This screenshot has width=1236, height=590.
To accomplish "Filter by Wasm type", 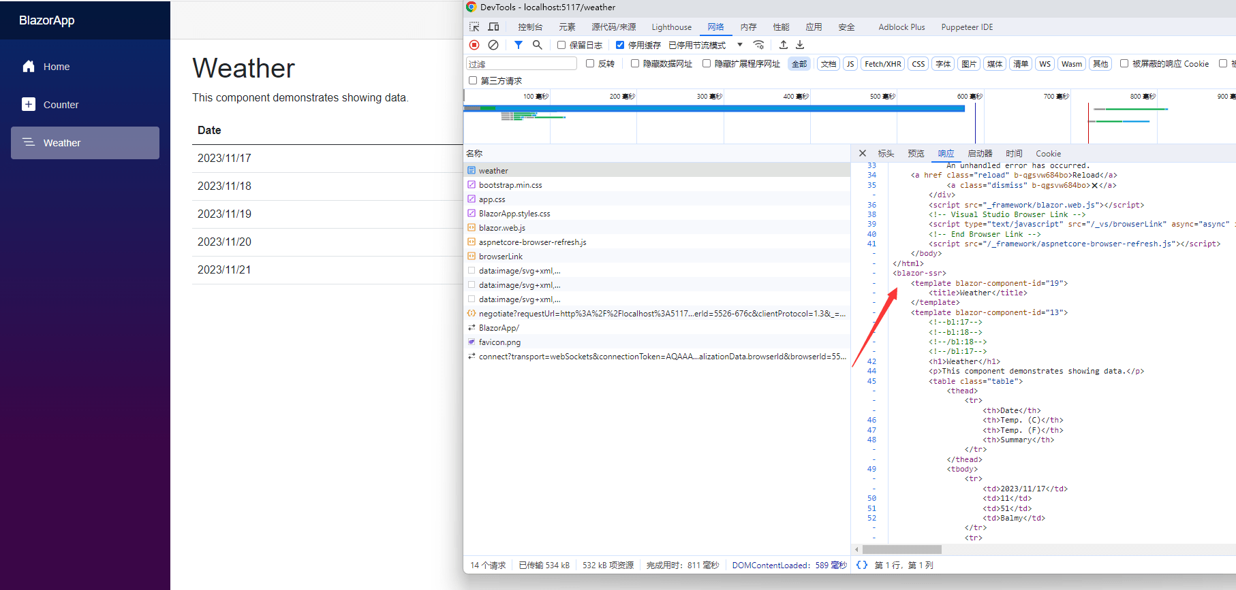I will [x=1071, y=64].
